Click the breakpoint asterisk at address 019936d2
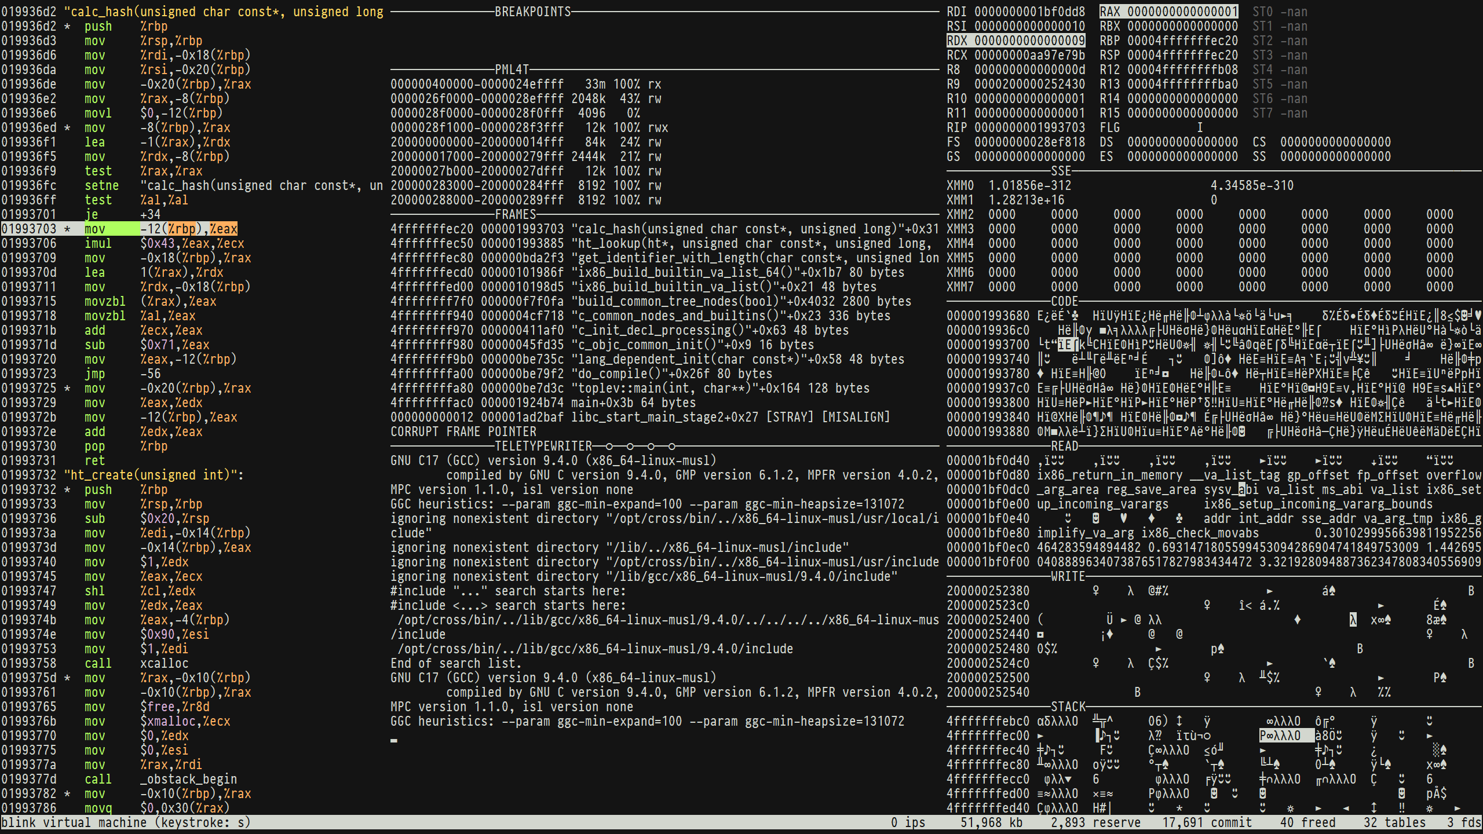The image size is (1483, 834). (68, 26)
